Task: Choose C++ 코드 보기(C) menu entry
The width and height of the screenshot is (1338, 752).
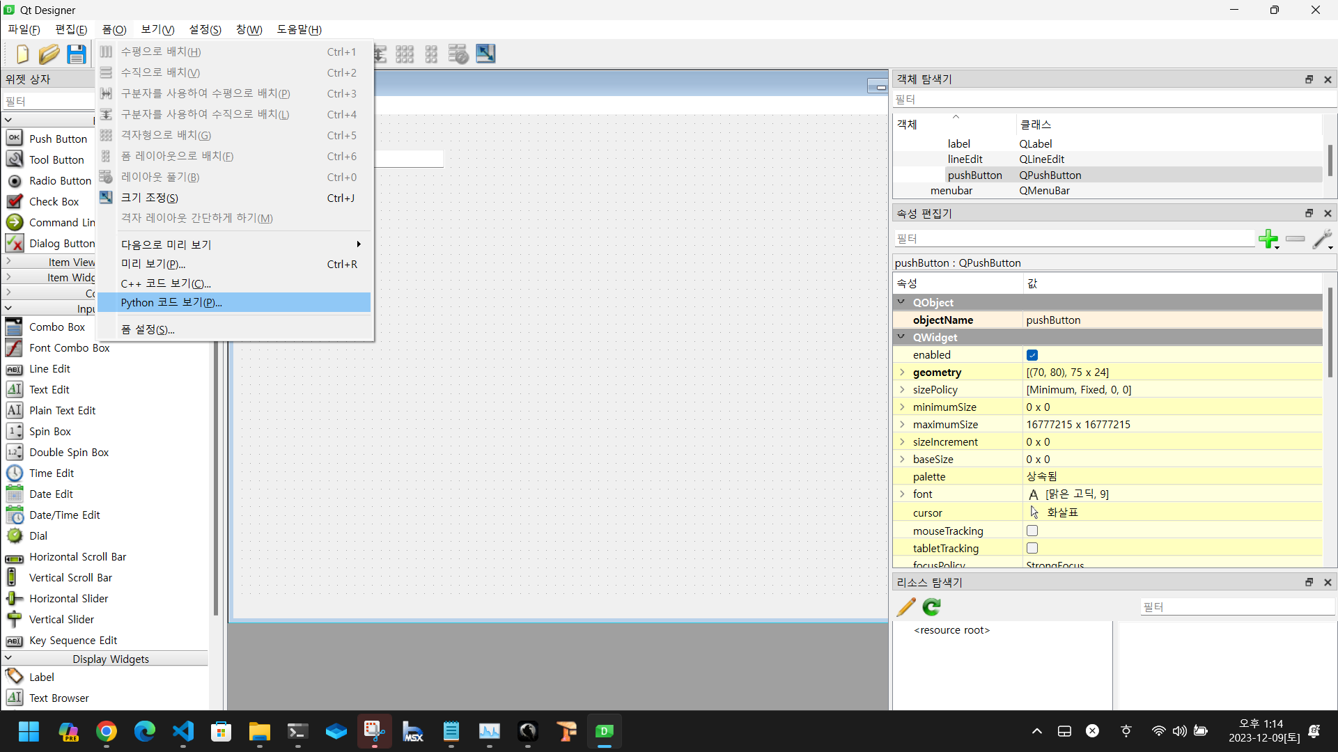Action: 234,283
